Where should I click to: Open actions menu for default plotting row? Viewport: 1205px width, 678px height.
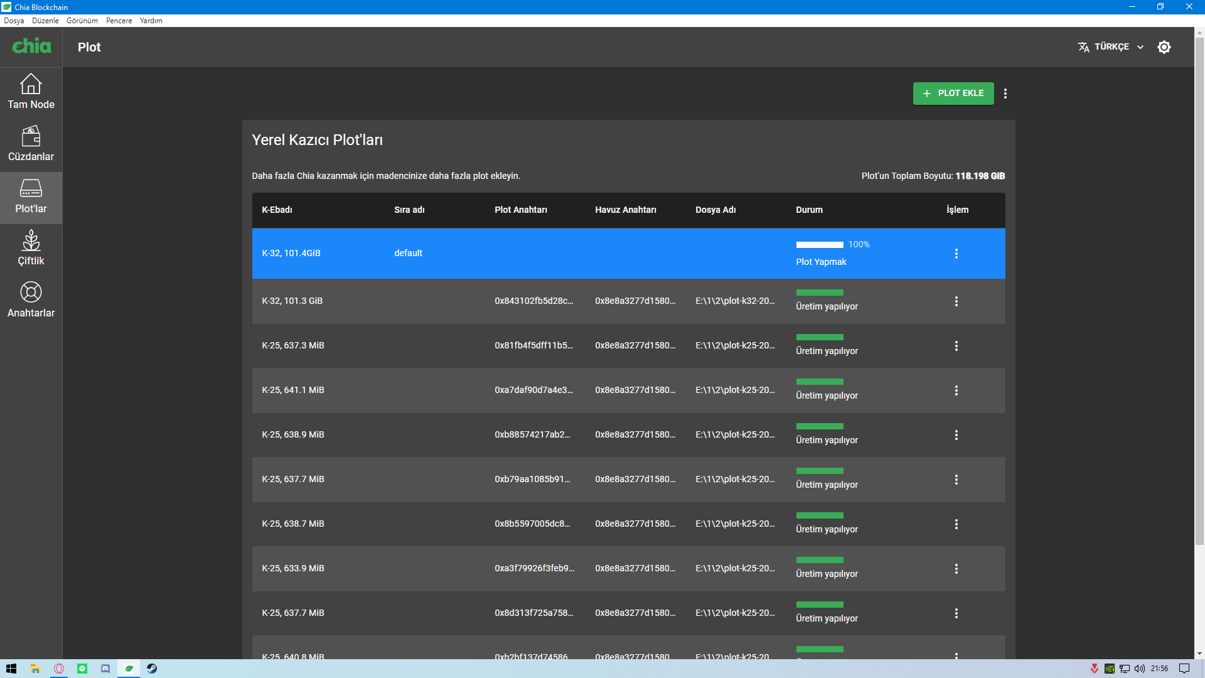(x=956, y=254)
